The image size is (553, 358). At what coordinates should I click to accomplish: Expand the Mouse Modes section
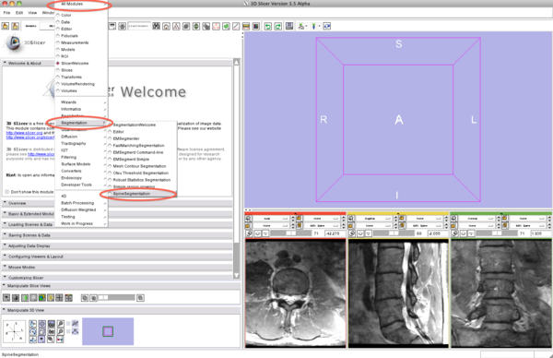click(x=117, y=268)
